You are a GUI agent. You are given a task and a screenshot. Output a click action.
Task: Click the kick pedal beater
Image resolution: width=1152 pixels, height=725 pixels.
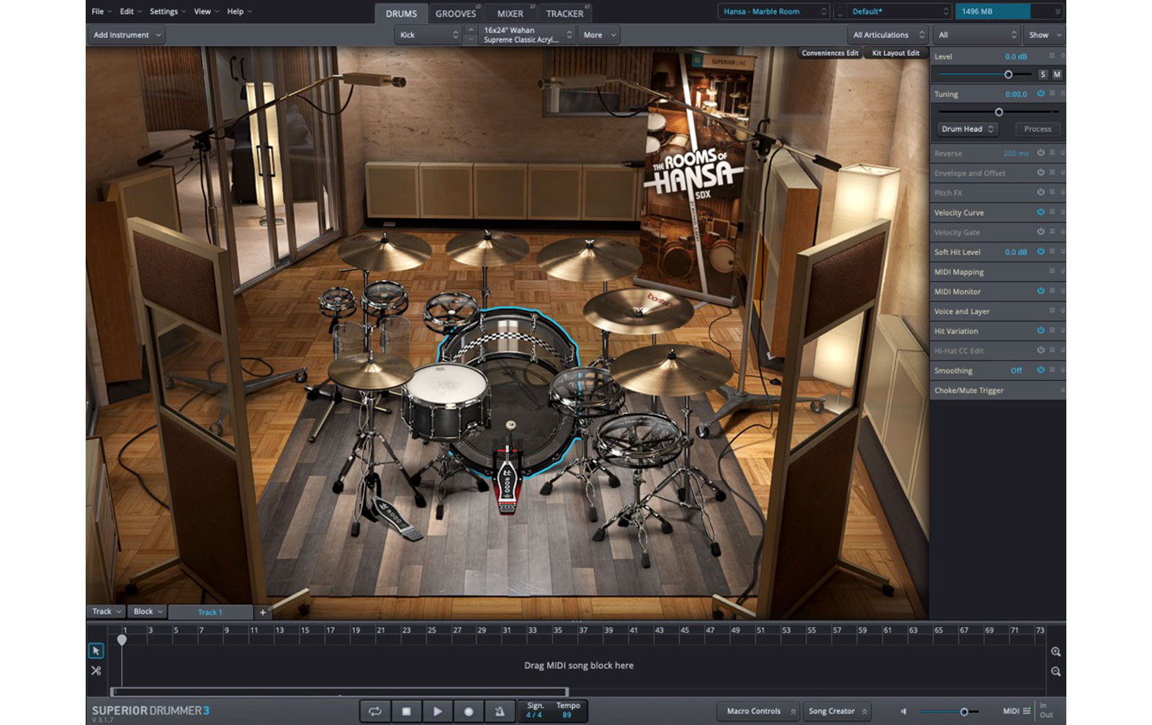[x=510, y=425]
